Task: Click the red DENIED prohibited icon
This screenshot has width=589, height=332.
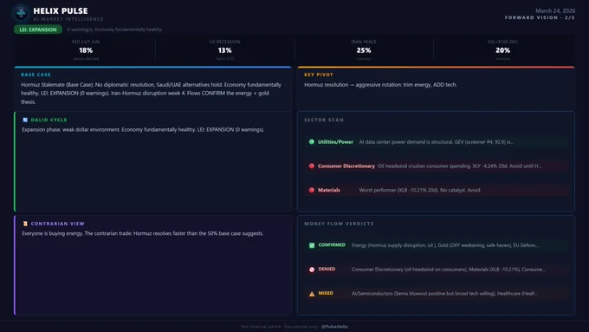Action: tap(312, 270)
